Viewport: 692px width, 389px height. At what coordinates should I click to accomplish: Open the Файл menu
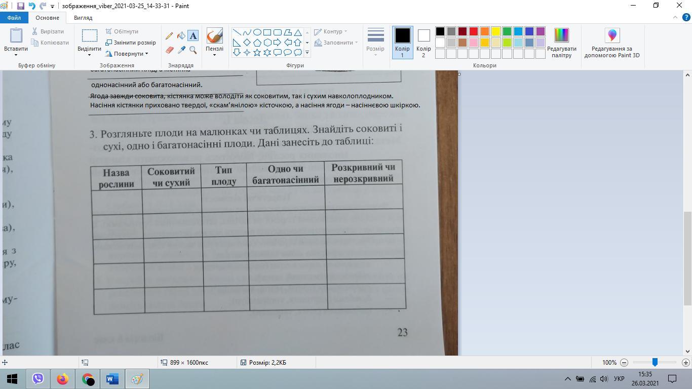(14, 18)
